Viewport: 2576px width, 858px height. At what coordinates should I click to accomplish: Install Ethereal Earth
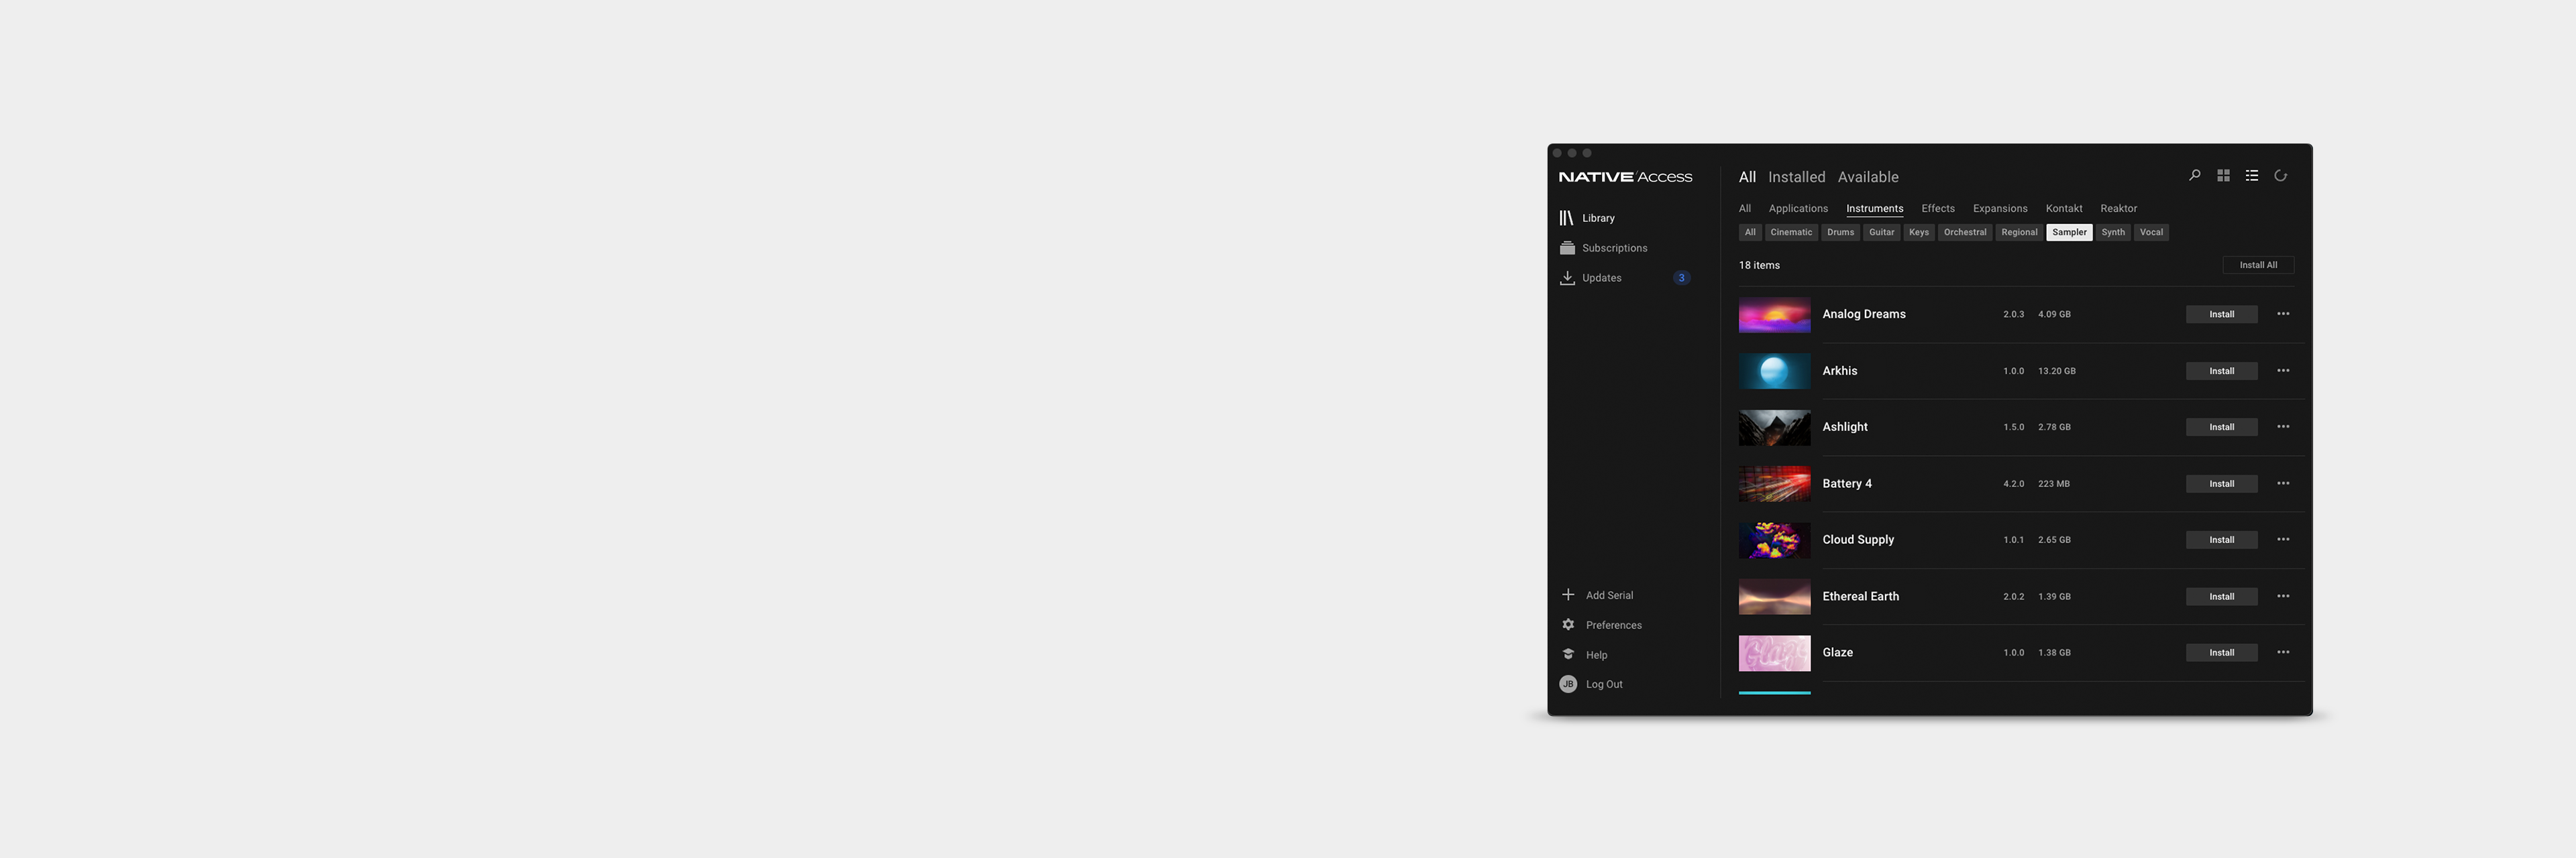click(2221, 597)
